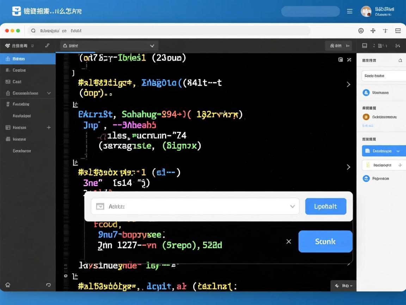Expand the left sidebar item with the chevron
The height and width of the screenshot is (305, 406).
49,93
